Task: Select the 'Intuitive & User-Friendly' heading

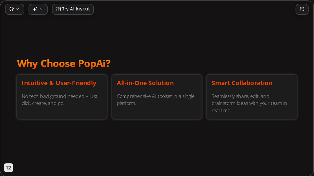Action: coord(59,83)
